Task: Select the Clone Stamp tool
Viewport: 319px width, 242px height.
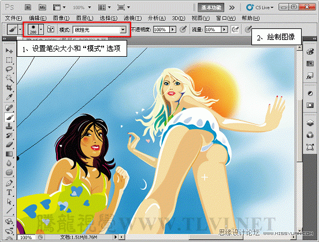Action: 9,126
